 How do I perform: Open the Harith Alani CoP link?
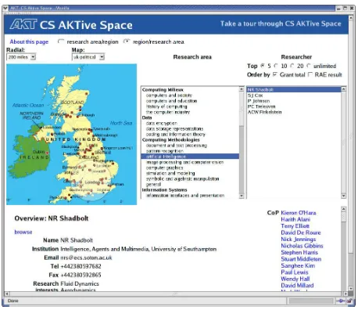(295, 219)
